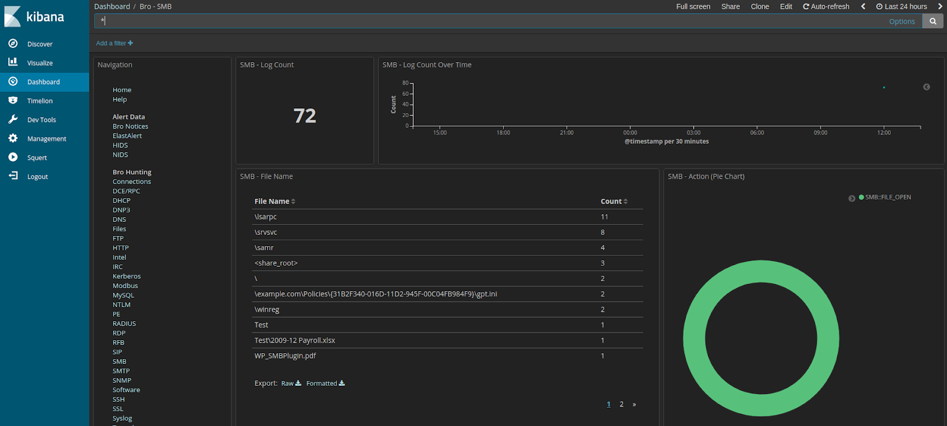Open NIDS dashboard link
This screenshot has height=426, width=947.
(x=120, y=155)
